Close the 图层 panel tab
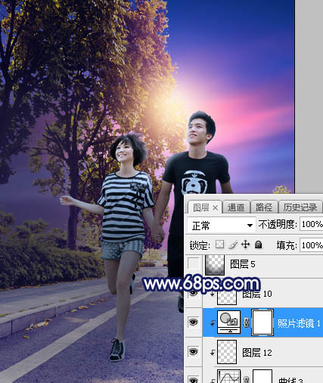Screen dimensions: 323x383 (215, 208)
